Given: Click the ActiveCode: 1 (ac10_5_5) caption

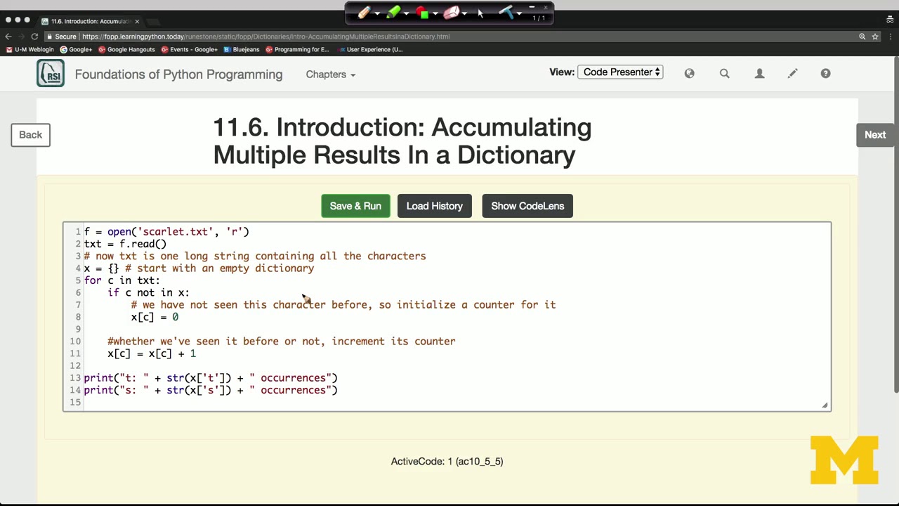Looking at the screenshot, I should 447,462.
